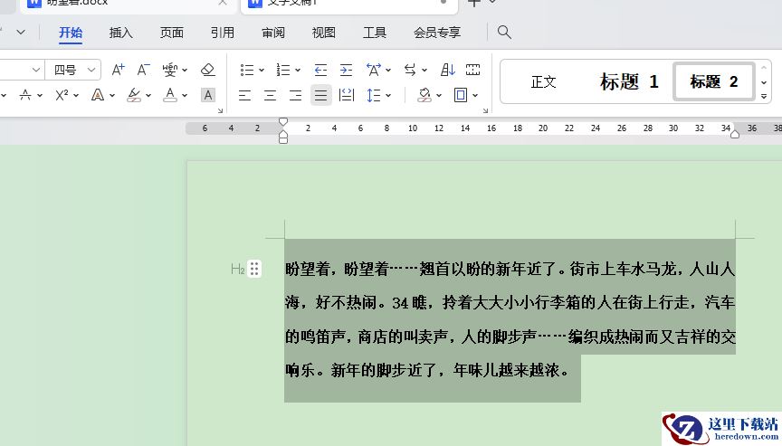Image resolution: width=782 pixels, height=446 pixels.
Task: Switch to 页面 tab
Action: tap(172, 33)
